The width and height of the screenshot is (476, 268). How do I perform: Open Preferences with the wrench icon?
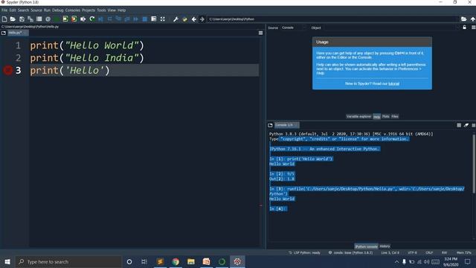pos(176,19)
